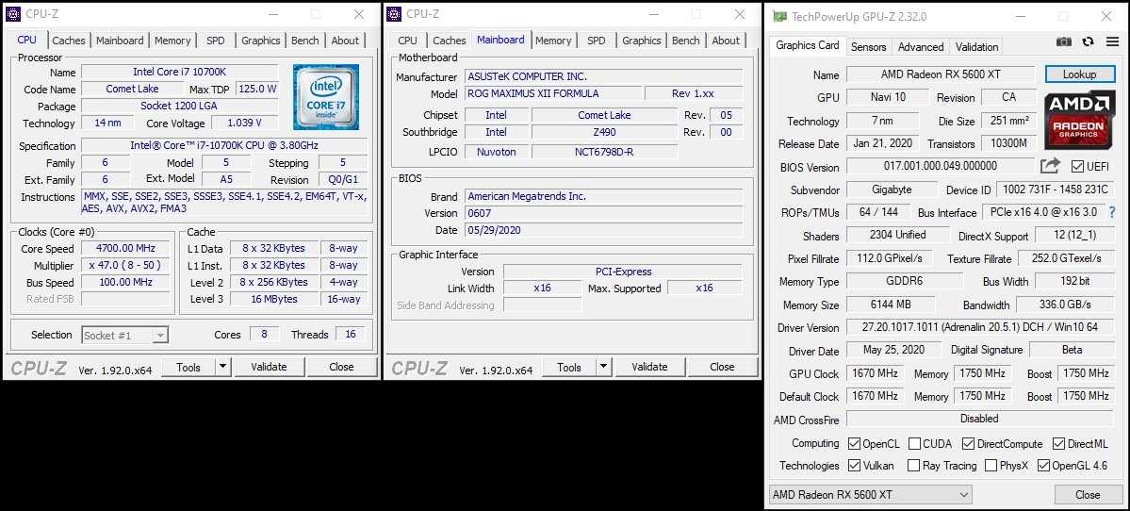Click the blue Bus Interface question mark

pos(1111,212)
